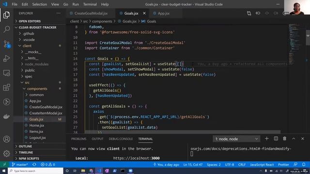Switch to the PROBLEMS panel tab
This screenshot has width=310, height=174.
tap(78, 139)
